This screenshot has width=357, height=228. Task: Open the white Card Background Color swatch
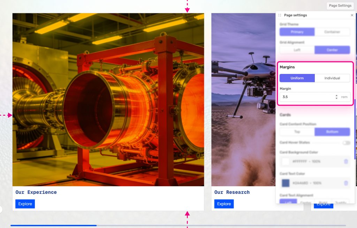286,161
